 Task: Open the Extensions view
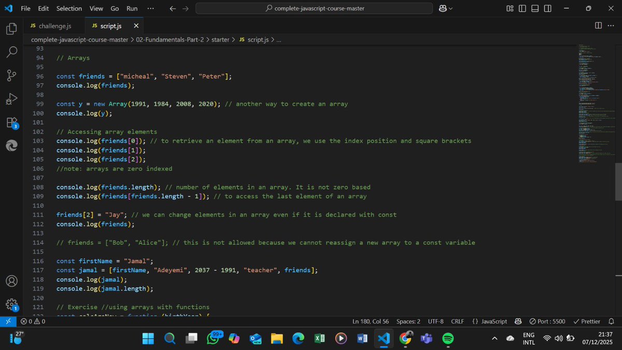(11, 122)
